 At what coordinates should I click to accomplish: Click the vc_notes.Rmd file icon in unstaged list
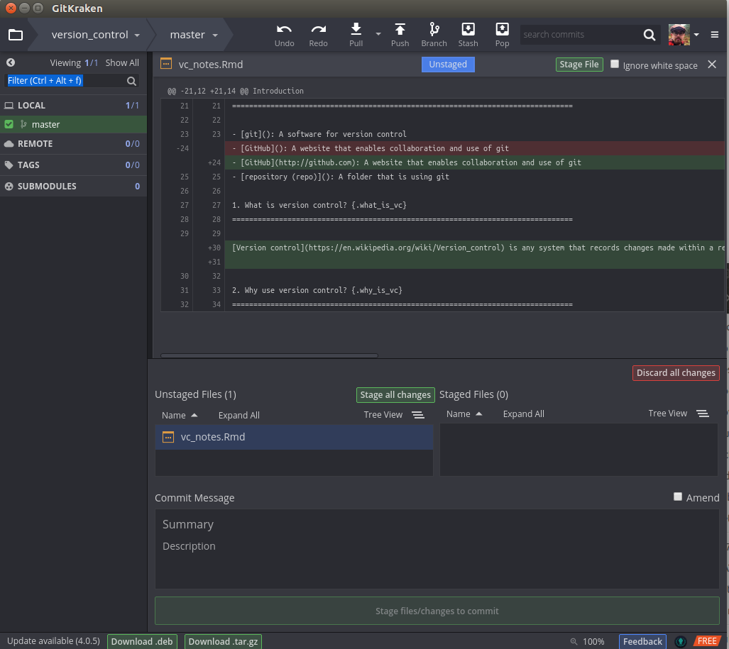click(x=168, y=437)
